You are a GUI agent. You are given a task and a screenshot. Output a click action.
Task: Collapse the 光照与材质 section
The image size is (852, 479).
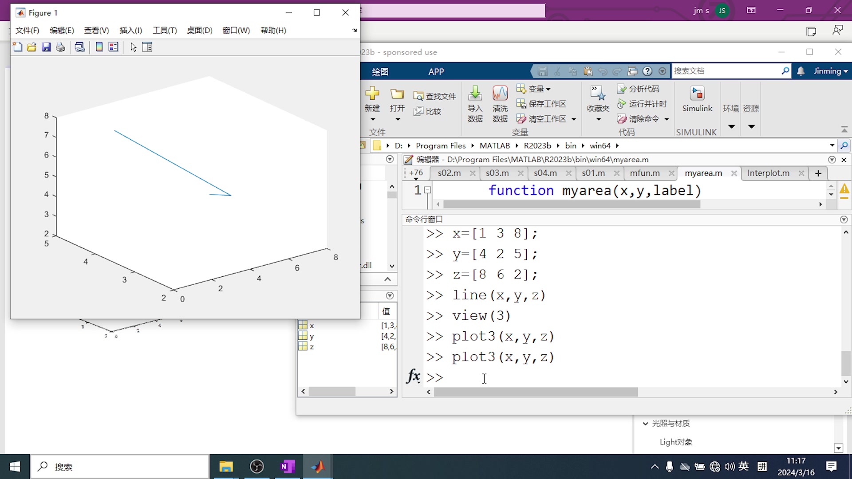click(x=646, y=424)
